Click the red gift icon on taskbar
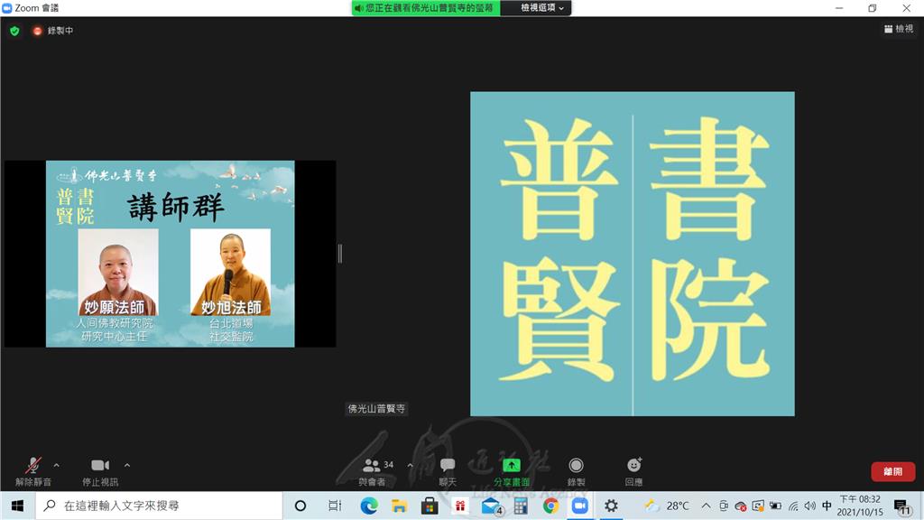The width and height of the screenshot is (924, 520). click(459, 506)
